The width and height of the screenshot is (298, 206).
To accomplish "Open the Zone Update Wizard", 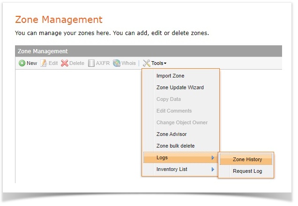I will coord(180,87).
